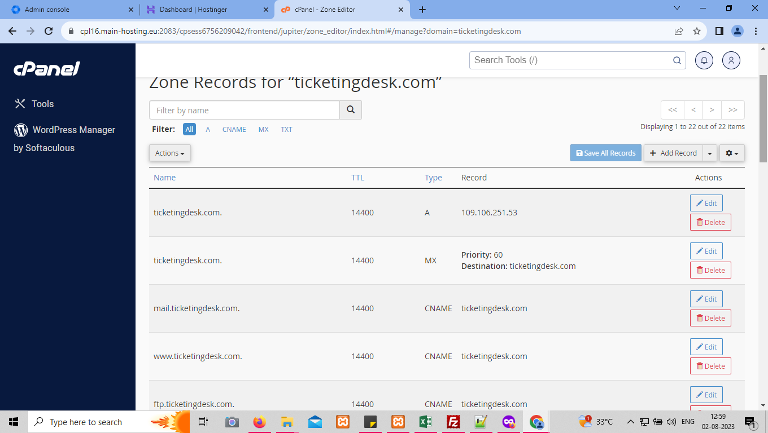Reload the page using browser refresh icon
The width and height of the screenshot is (768, 433).
[x=49, y=31]
